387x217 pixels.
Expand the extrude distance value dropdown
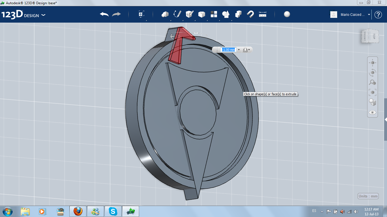tap(239, 50)
